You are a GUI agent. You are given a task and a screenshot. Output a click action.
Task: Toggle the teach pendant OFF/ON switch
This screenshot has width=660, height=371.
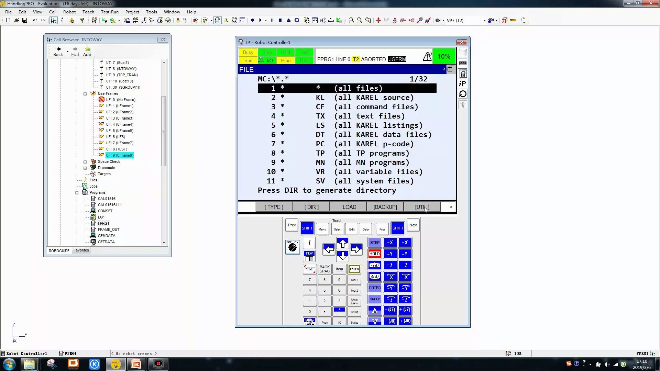coord(293,247)
